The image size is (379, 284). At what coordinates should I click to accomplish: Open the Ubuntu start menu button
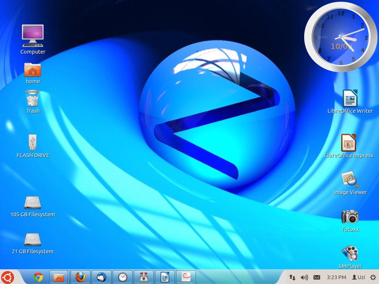[x=8, y=277]
